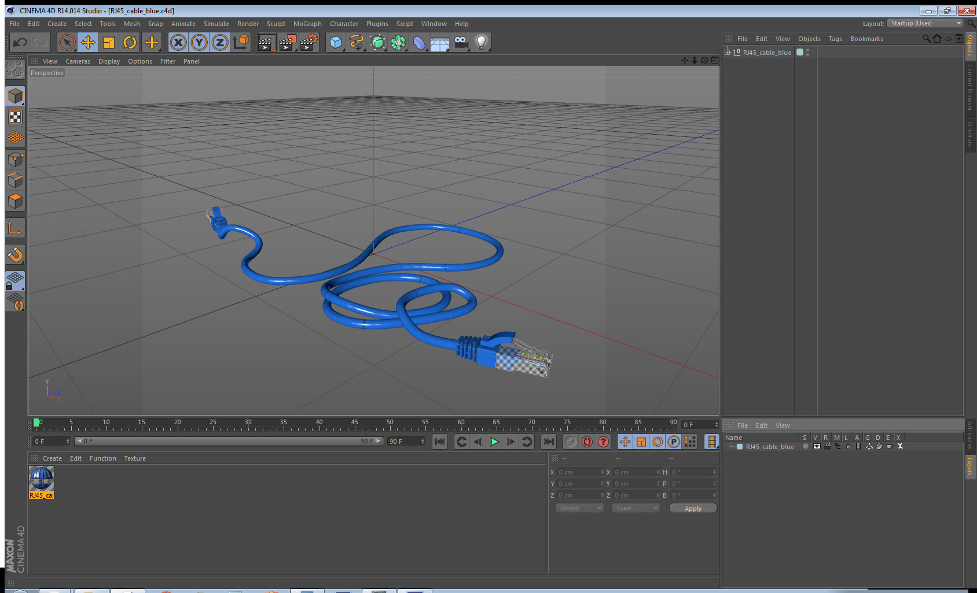Viewport: 977px width, 593px height.
Task: Toggle Enable Snap magnet icon
Action: click(15, 254)
